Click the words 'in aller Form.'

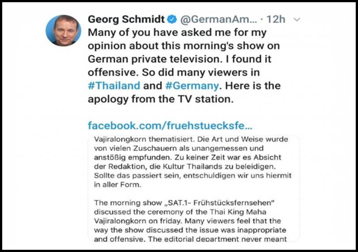pyautogui.click(x=118, y=185)
